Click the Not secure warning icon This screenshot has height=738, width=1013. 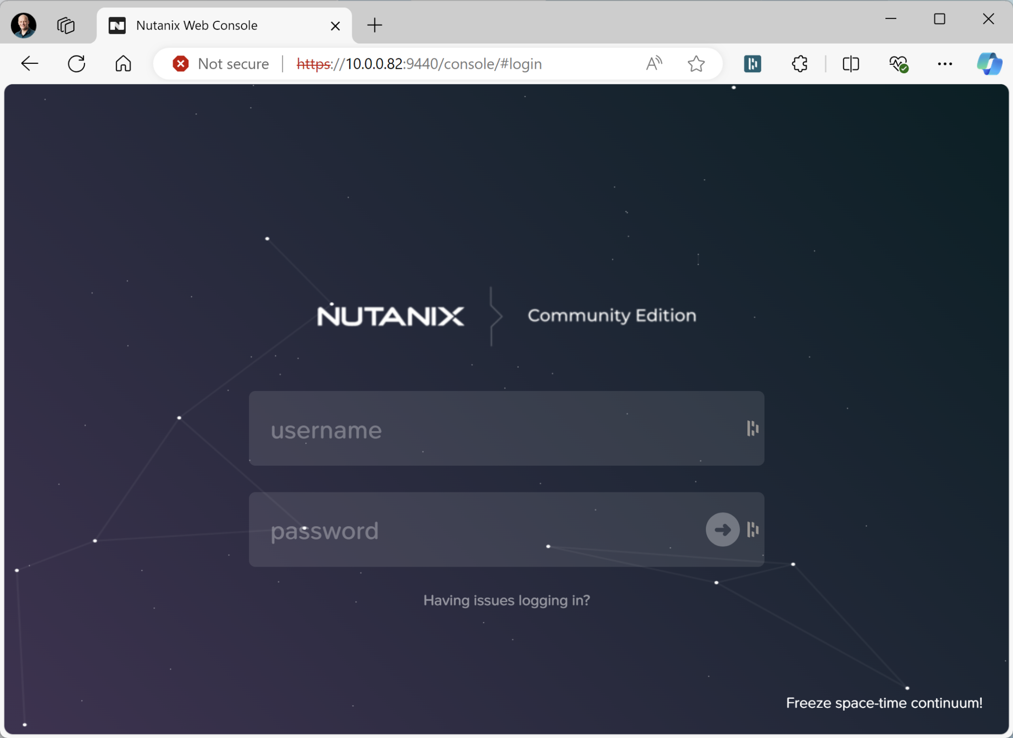click(x=181, y=63)
